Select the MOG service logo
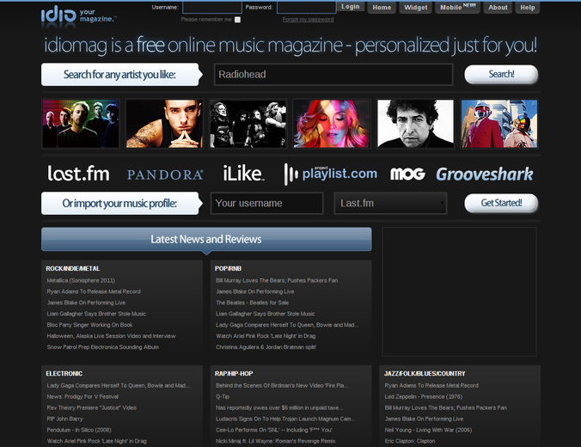This screenshot has height=447, width=581. coord(407,174)
